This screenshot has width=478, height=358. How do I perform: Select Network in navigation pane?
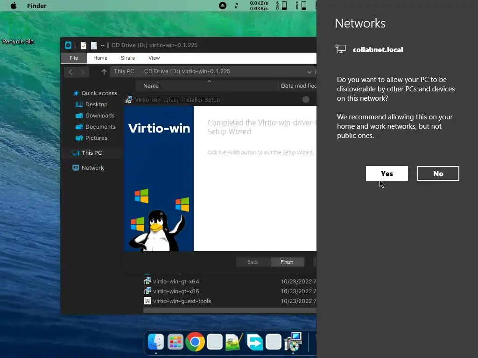93,168
